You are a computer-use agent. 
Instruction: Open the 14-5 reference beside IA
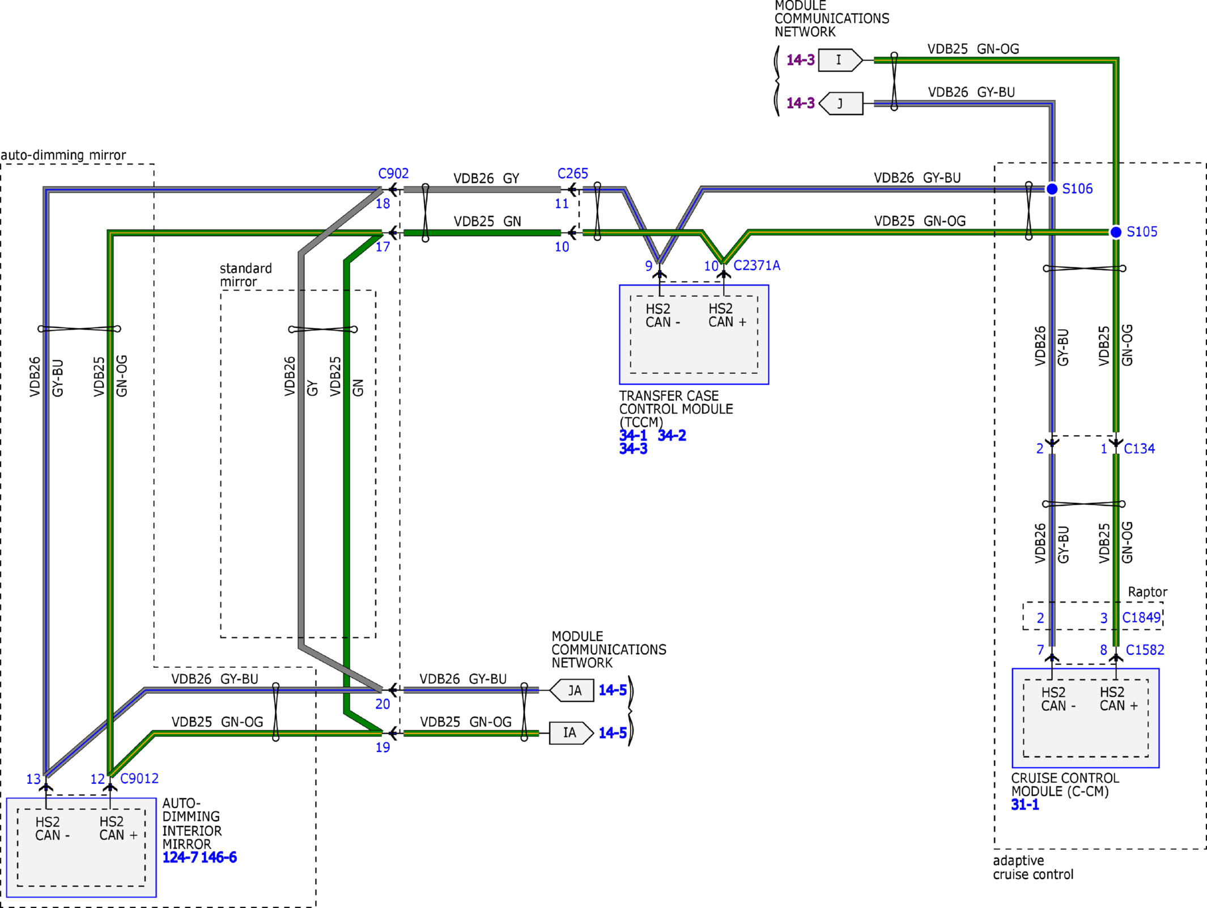pos(613,733)
